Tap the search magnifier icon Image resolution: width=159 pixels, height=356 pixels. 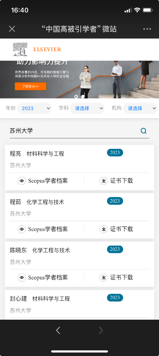pyautogui.click(x=144, y=131)
